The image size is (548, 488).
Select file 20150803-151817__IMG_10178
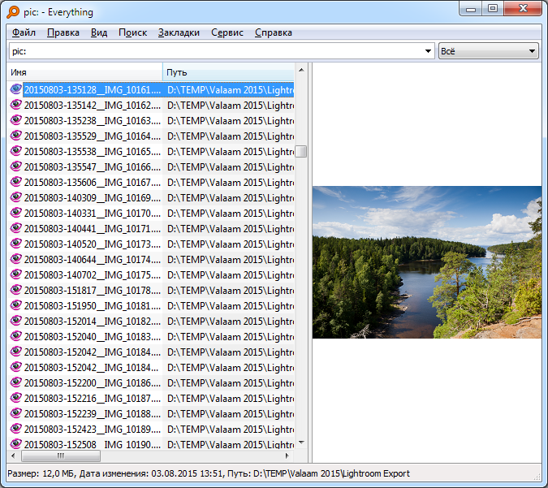[x=93, y=290]
